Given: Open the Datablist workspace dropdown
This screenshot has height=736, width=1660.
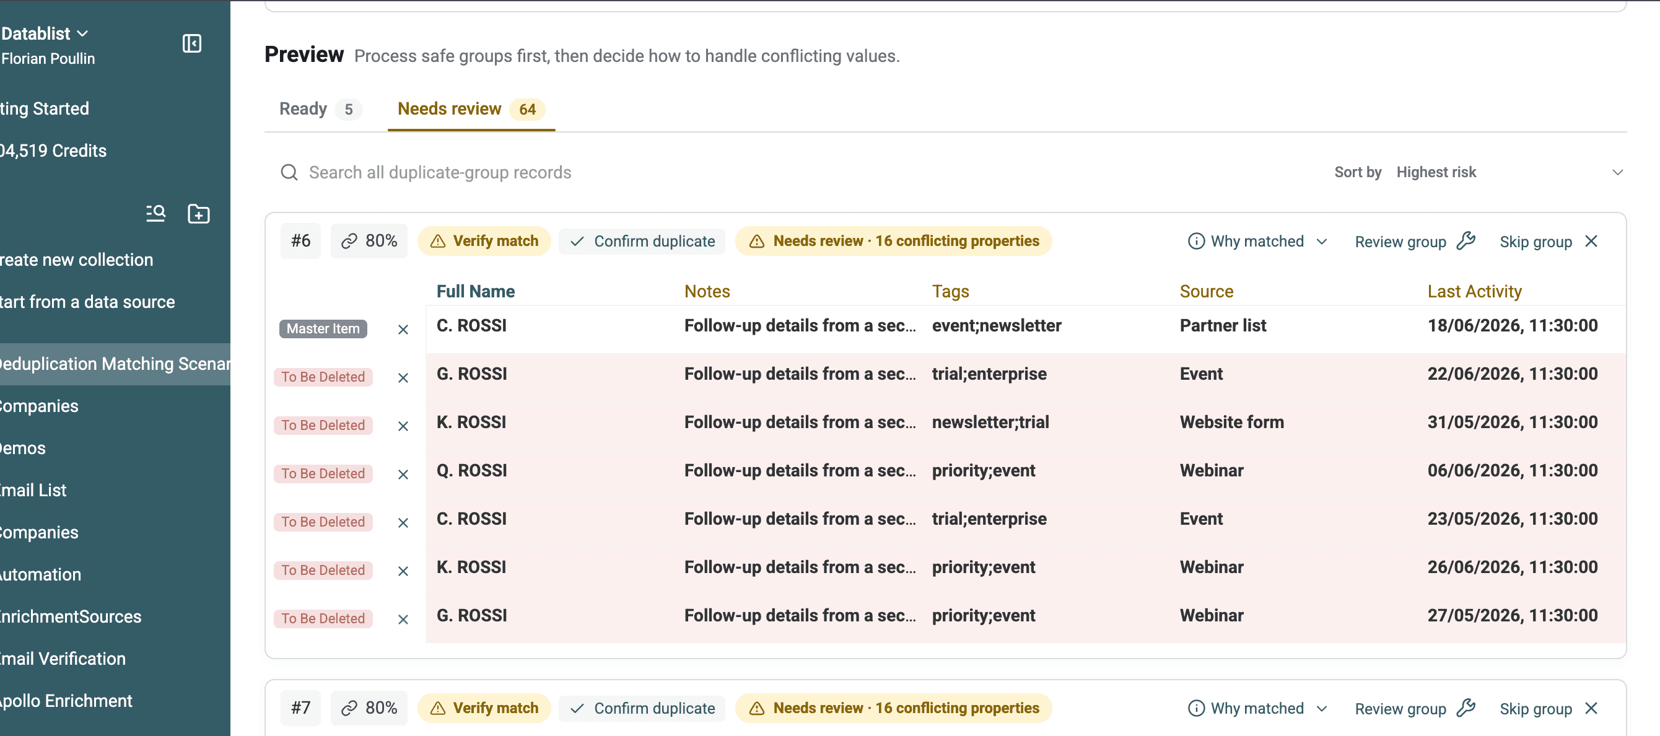Looking at the screenshot, I should (x=45, y=33).
